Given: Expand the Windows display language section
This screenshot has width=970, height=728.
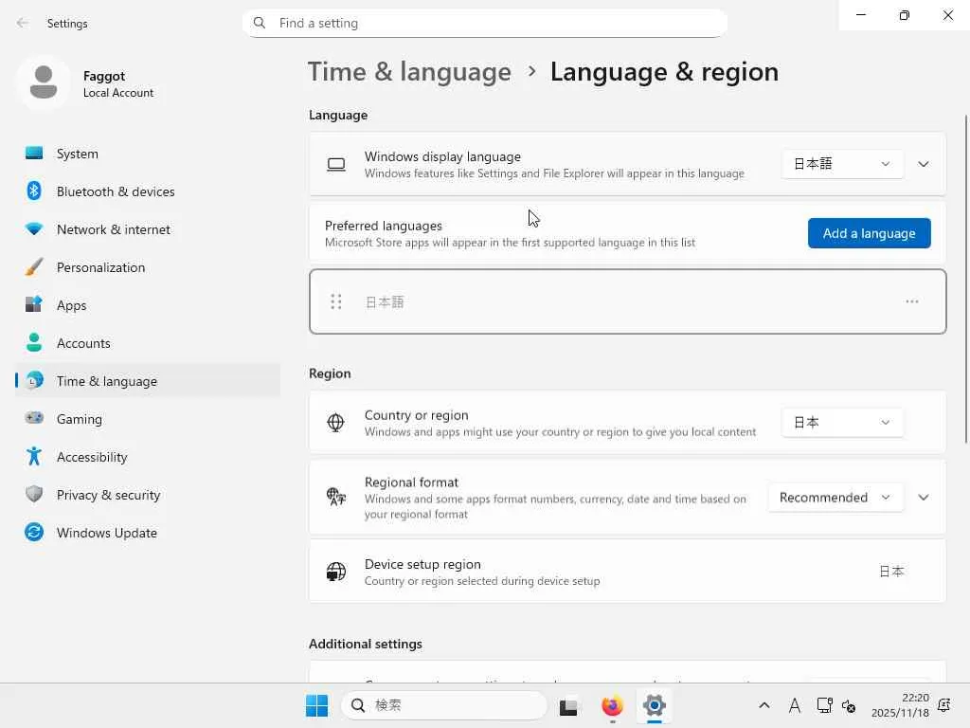Looking at the screenshot, I should tap(924, 164).
